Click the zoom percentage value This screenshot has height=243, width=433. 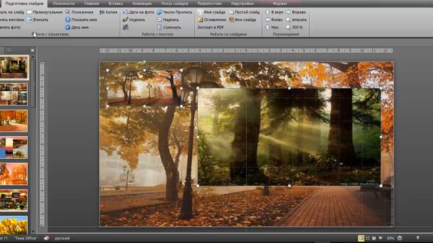coord(390,238)
